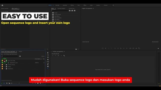Click Step Forward one frame button
161x90 pixels.
click(124, 48)
